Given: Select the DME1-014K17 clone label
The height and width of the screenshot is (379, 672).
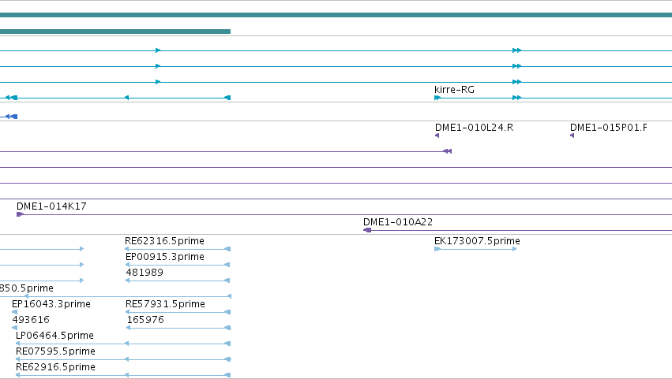Looking at the screenshot, I should click(51, 206).
